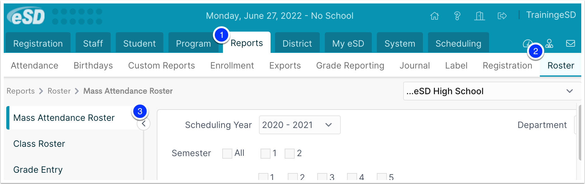Switch to the Student tab
Viewport: 585px width, 184px height.
pyautogui.click(x=140, y=43)
